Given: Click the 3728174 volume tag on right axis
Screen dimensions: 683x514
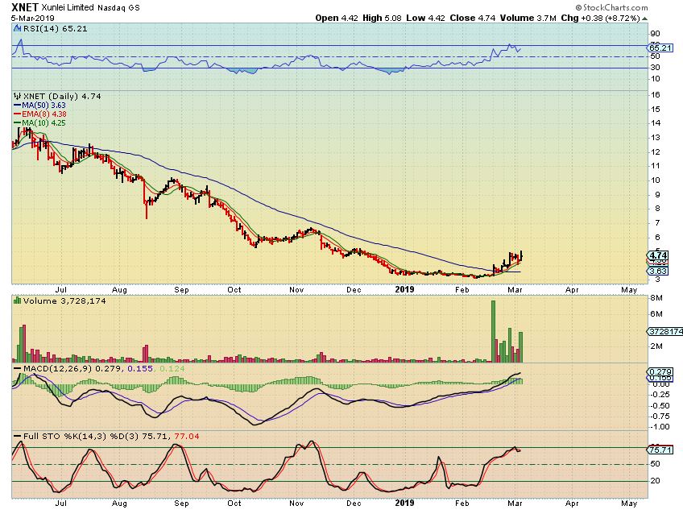Looking at the screenshot, I should click(665, 331).
